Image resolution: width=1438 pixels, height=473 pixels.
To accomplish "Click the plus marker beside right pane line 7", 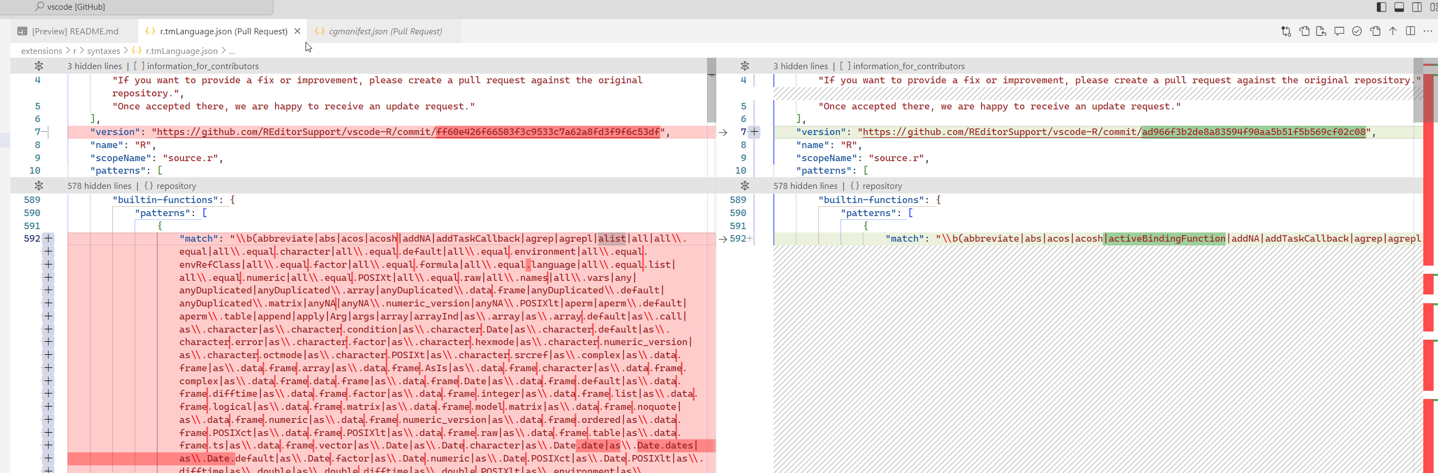I will pyautogui.click(x=754, y=132).
